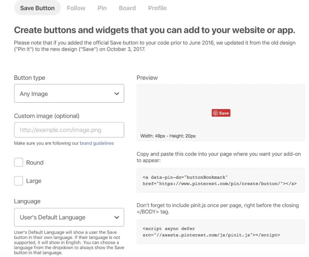Click the 'Large' checkbox label text

34,181
